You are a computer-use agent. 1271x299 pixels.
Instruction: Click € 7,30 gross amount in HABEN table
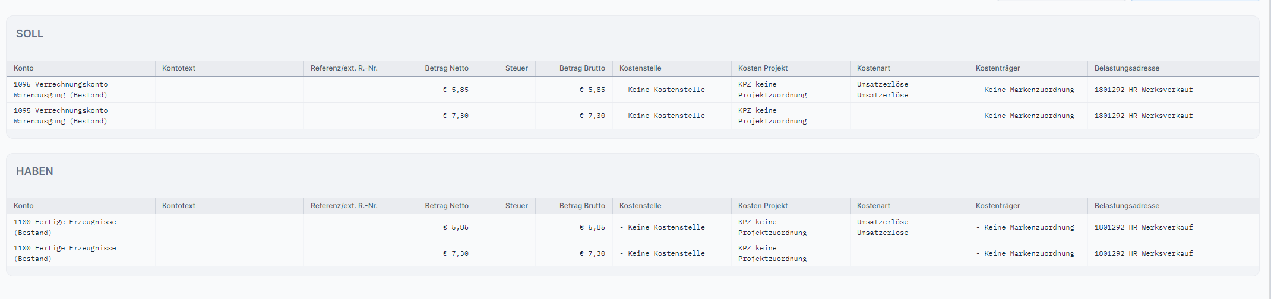click(592, 253)
